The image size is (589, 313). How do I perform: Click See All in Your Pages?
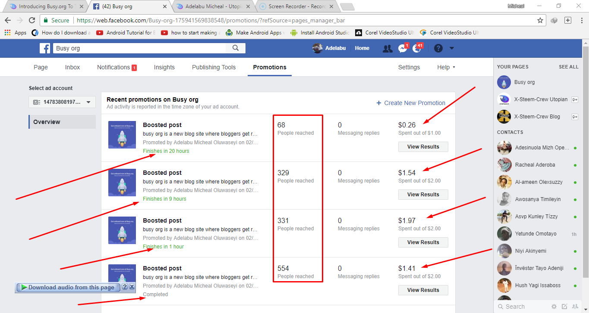569,67
